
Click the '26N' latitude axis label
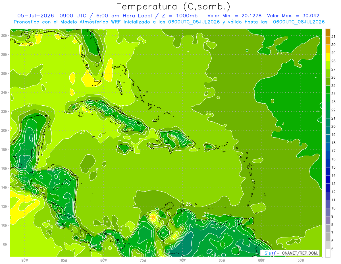point(5,73)
